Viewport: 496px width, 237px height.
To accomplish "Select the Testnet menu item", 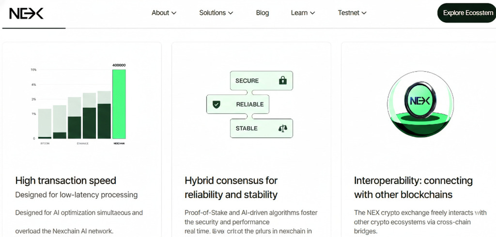I will pos(348,13).
